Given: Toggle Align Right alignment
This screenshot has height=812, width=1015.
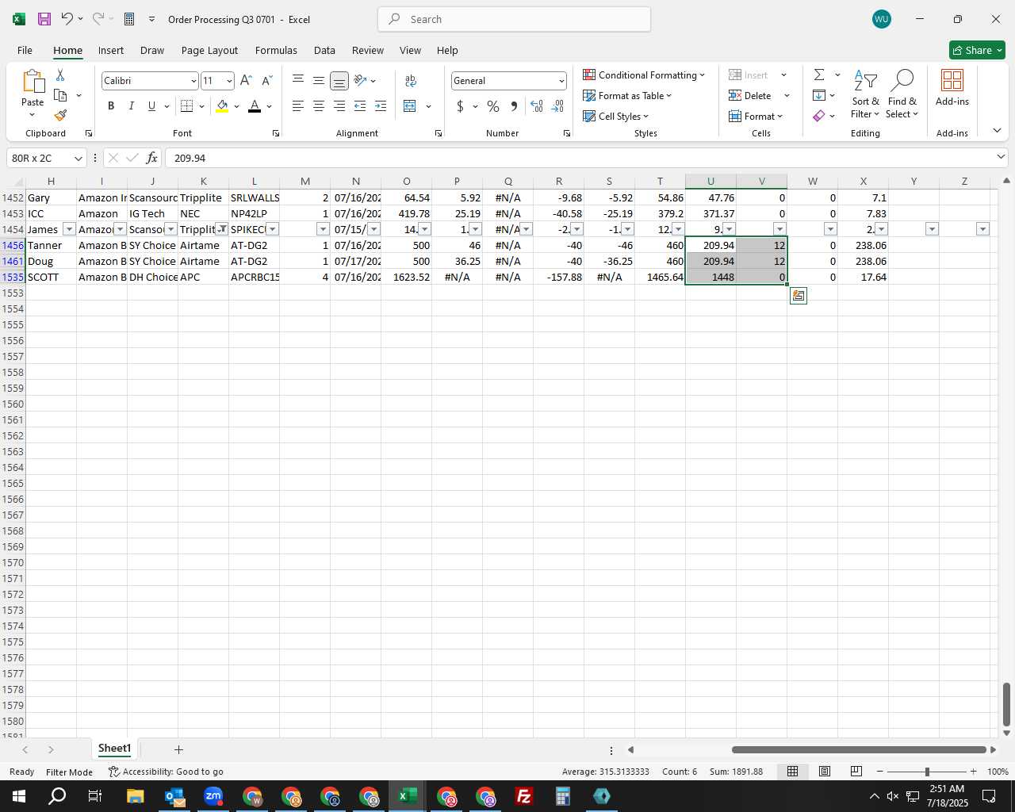Looking at the screenshot, I should point(339,106).
